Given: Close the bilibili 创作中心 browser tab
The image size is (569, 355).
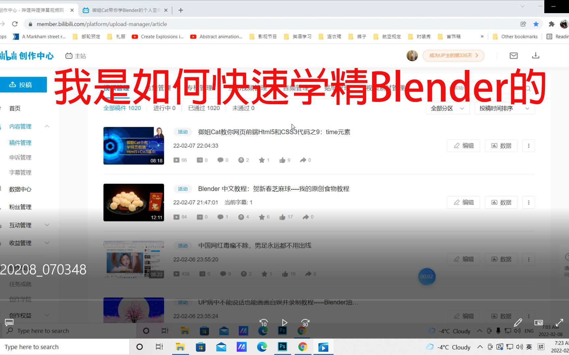Looking at the screenshot, I should 72,10.
